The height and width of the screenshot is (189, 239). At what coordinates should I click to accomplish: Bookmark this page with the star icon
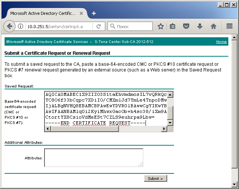(x=161, y=27)
